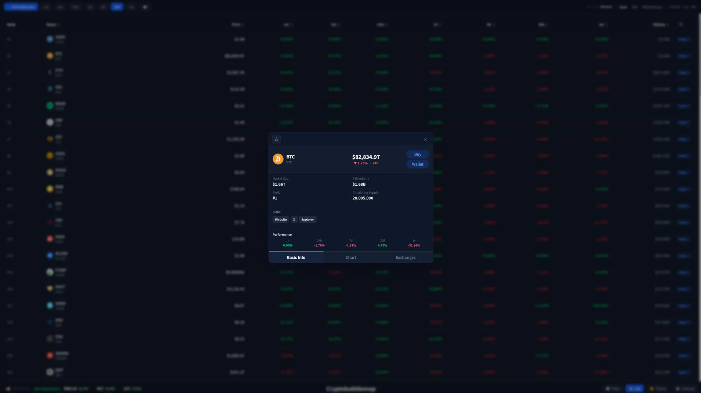
Task: Click the 1.76% 24h change indicator
Action: 366,163
